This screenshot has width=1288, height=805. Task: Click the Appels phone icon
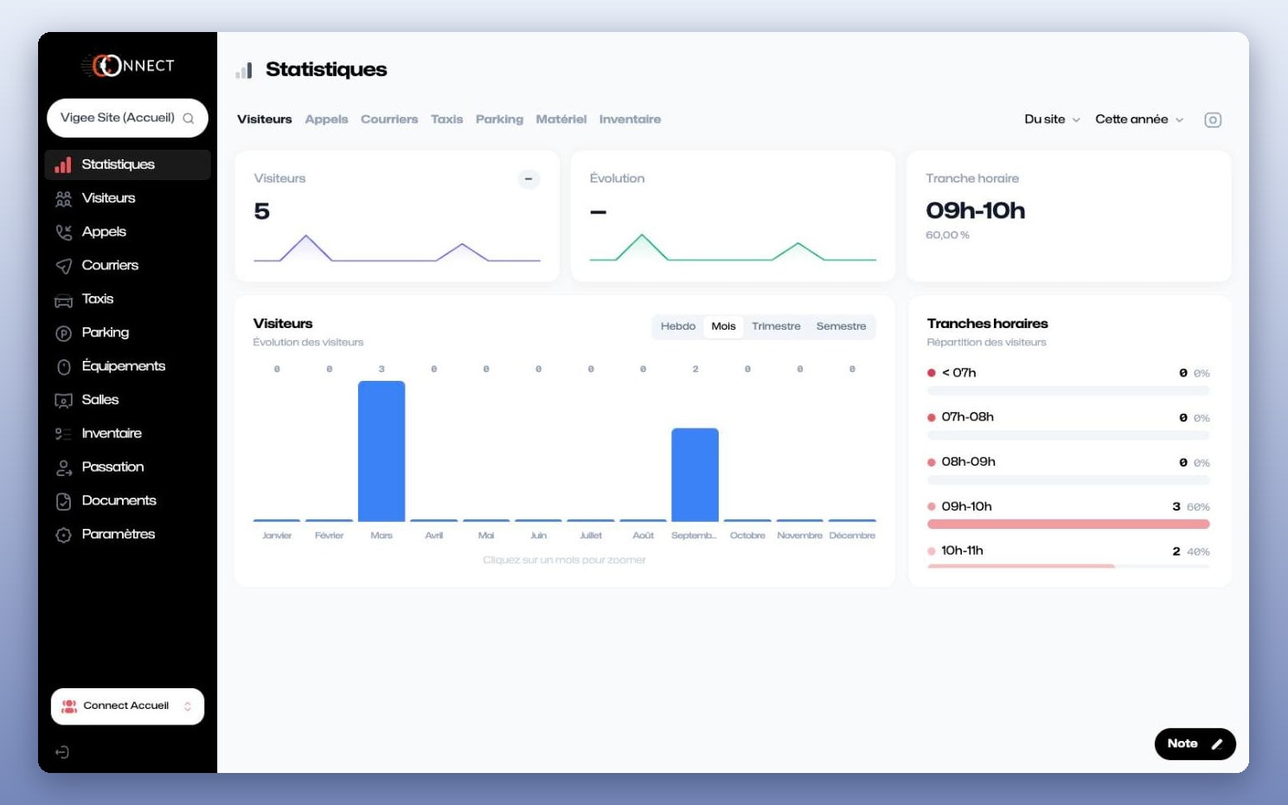coord(63,232)
